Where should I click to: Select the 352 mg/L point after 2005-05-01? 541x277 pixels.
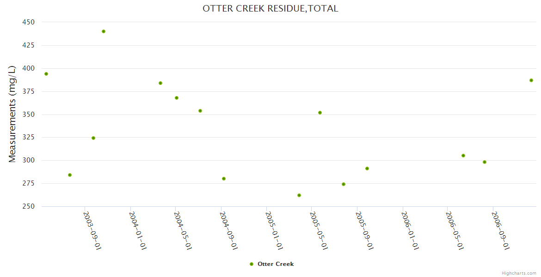tap(320, 113)
